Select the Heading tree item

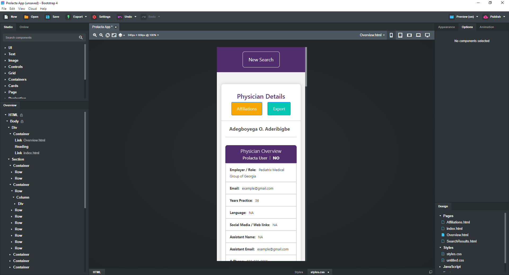coord(21,147)
